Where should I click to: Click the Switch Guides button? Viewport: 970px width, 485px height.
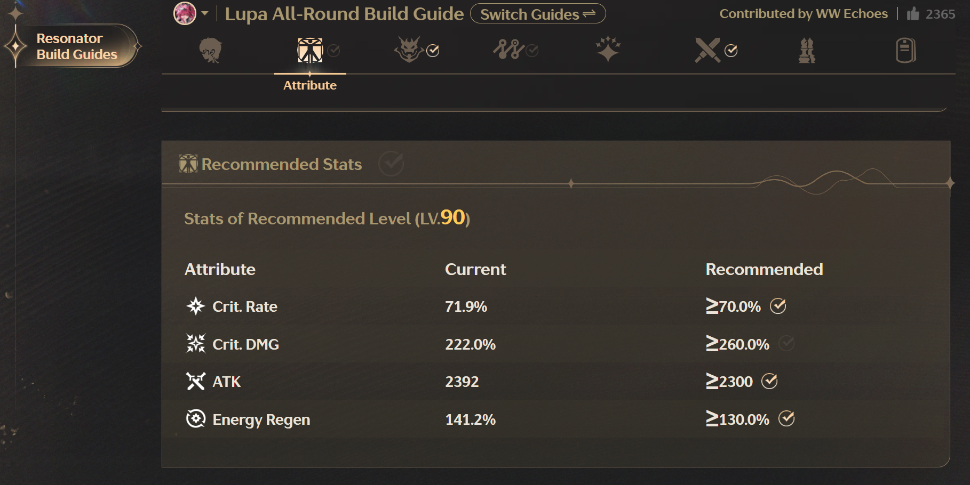[538, 14]
